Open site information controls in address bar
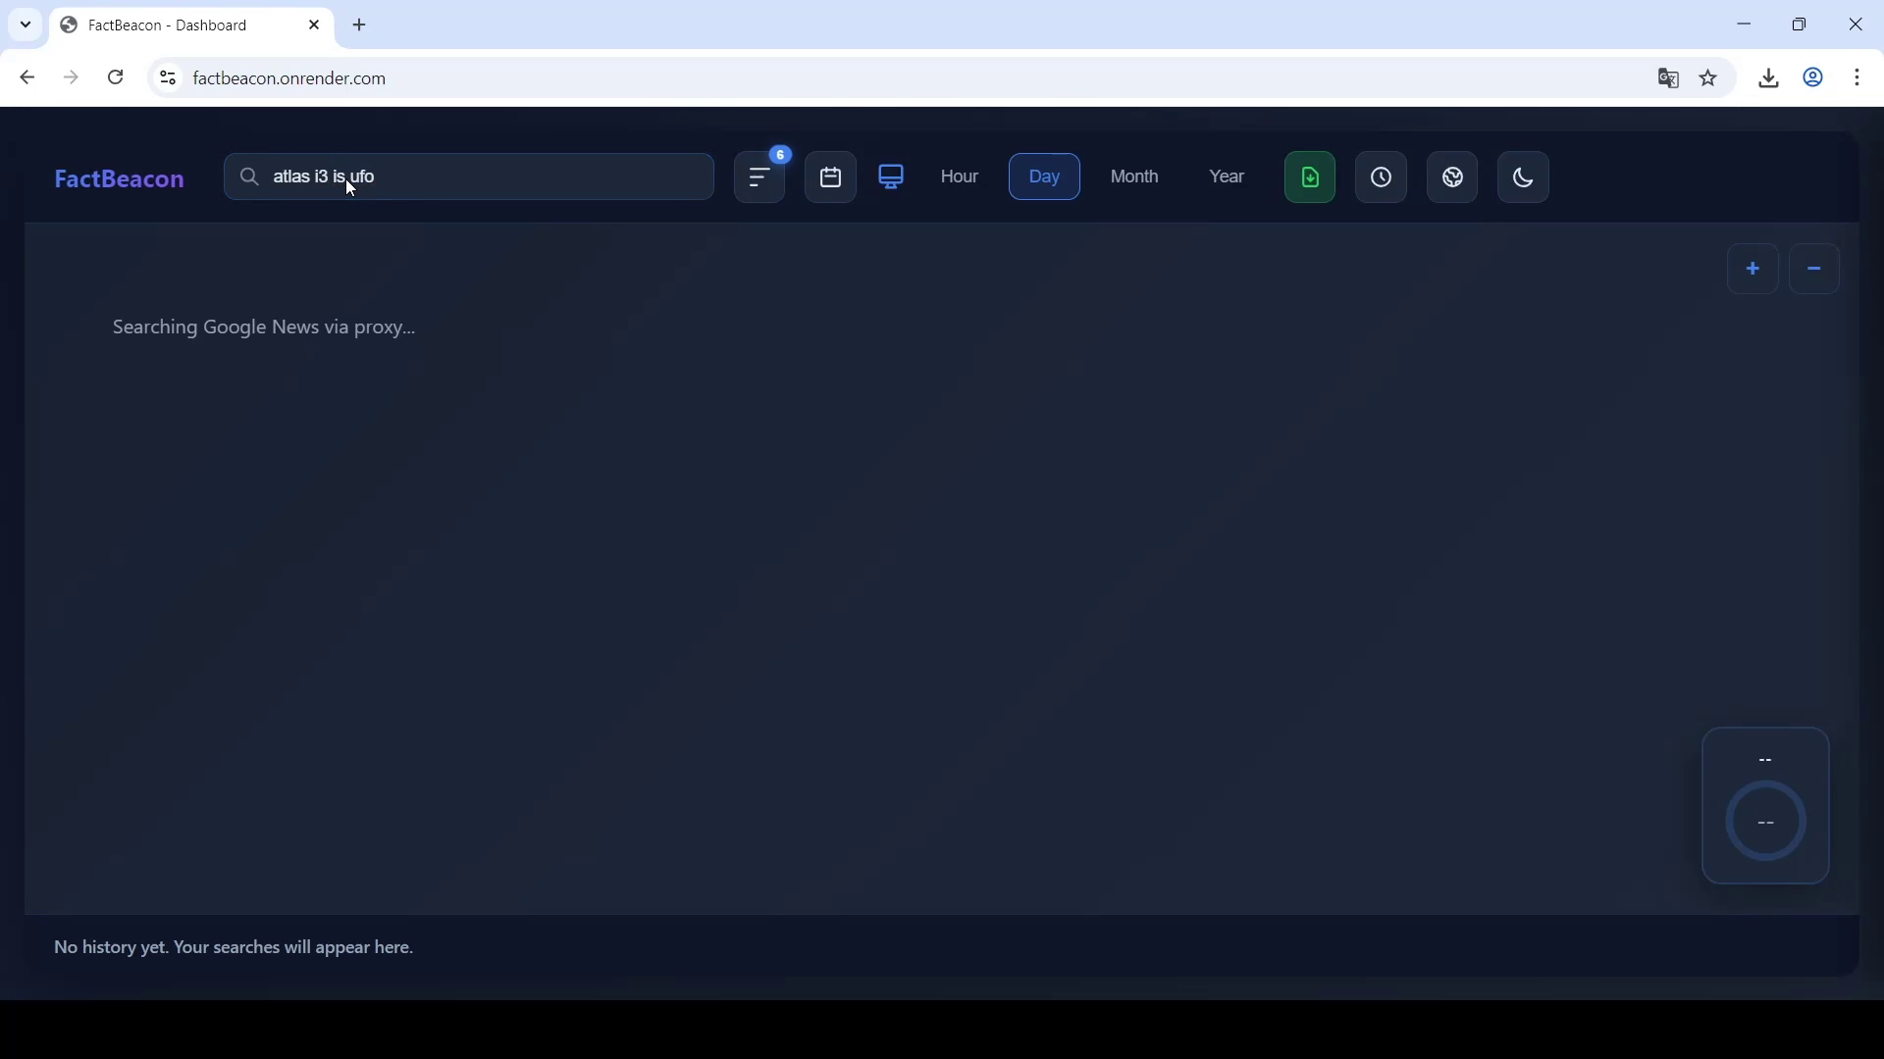Image resolution: width=1884 pixels, height=1059 pixels. point(168,77)
